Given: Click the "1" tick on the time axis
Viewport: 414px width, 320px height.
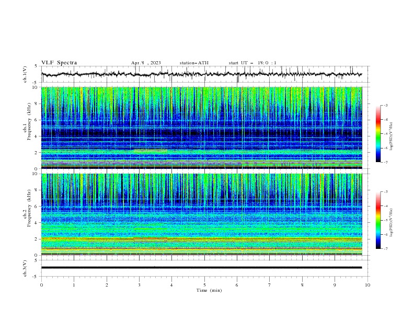Looking at the screenshot, I should (74, 285).
